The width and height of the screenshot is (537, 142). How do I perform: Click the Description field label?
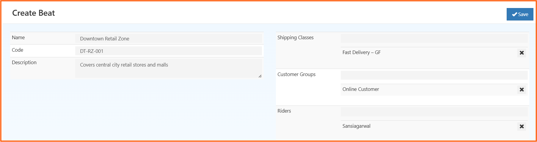[24, 63]
